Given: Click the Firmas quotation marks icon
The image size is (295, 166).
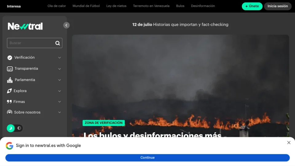Looking at the screenshot, I should click(x=9, y=102).
